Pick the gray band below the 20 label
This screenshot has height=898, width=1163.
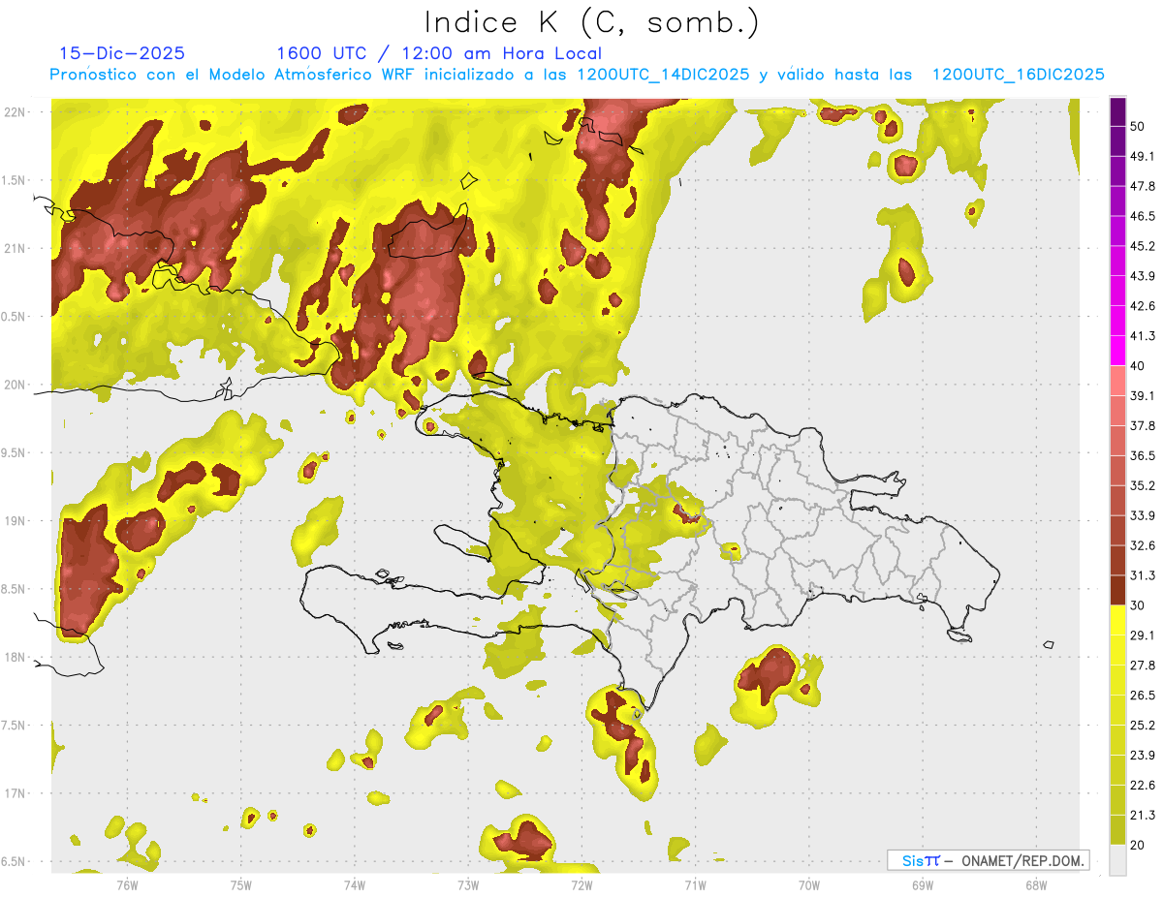(1117, 860)
